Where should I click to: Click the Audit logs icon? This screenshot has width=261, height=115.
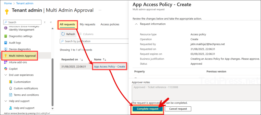[x=6, y=43]
